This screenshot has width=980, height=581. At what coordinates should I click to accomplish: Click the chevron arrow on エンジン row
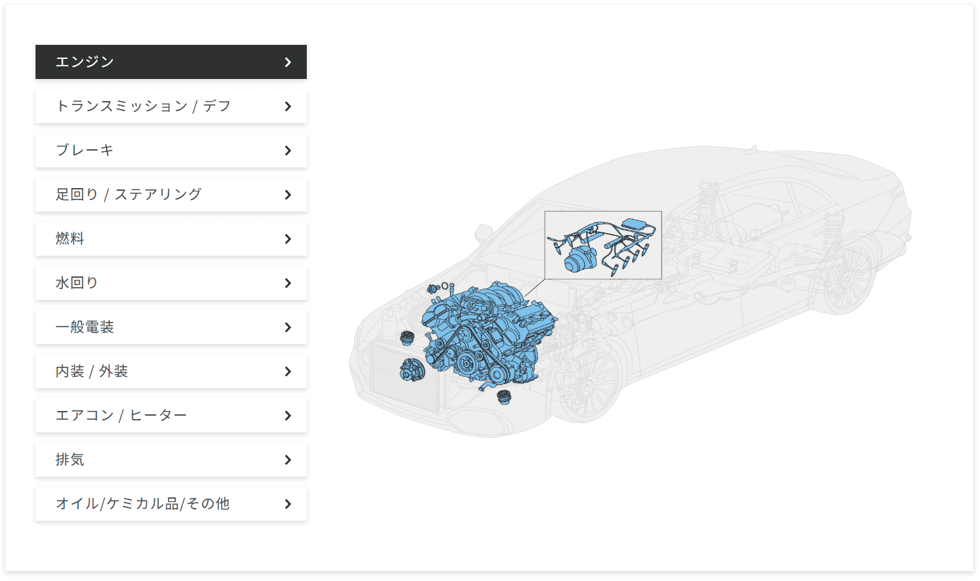click(288, 62)
